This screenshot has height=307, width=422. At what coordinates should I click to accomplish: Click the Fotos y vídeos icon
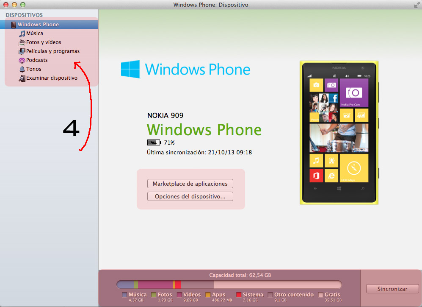click(x=22, y=42)
